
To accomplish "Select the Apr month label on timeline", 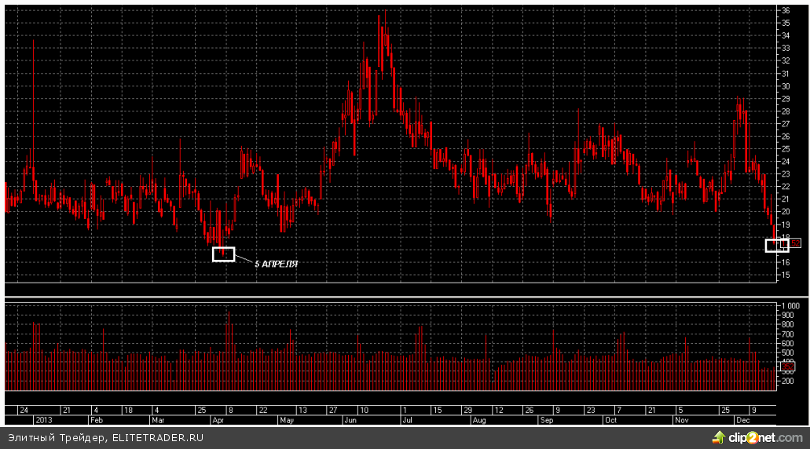I will click(x=218, y=420).
